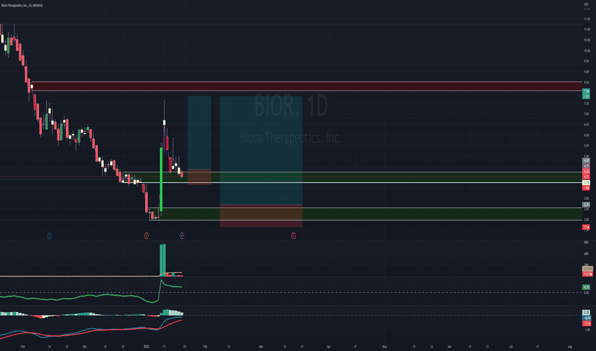This screenshot has height=351, width=596.
Task: Click the May label on the time axis
Action: (385, 347)
